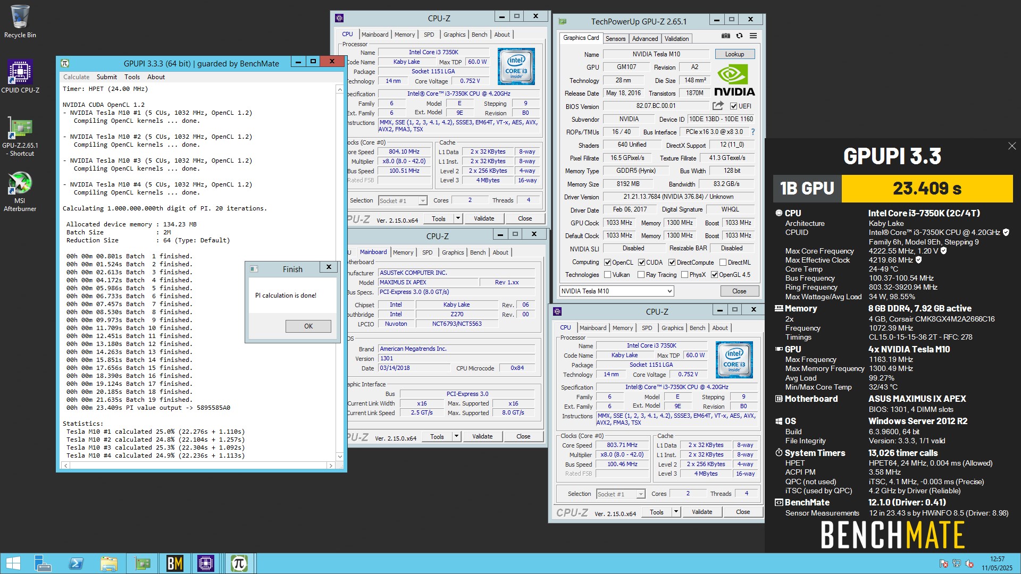This screenshot has height=574, width=1021.
Task: Click the GPUPI scrollbar up arrow
Action: 340,89
